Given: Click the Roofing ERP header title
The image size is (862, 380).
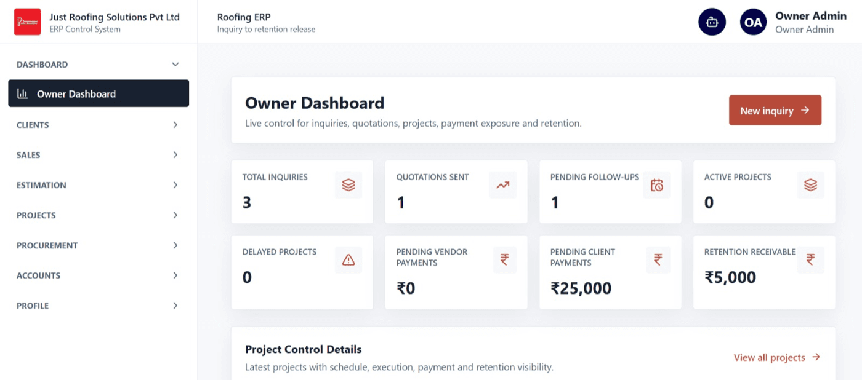Looking at the screenshot, I should (x=244, y=17).
